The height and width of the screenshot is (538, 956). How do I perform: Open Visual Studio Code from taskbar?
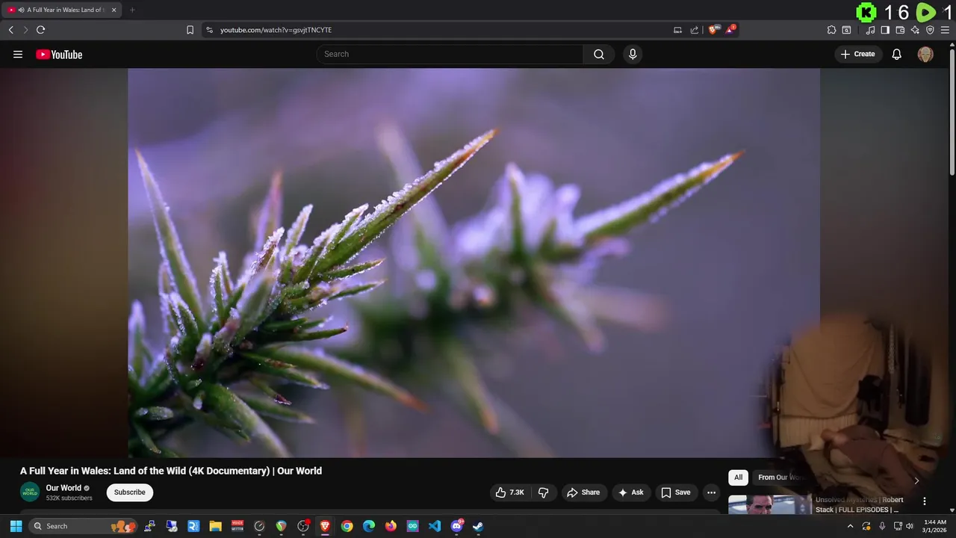click(x=435, y=526)
